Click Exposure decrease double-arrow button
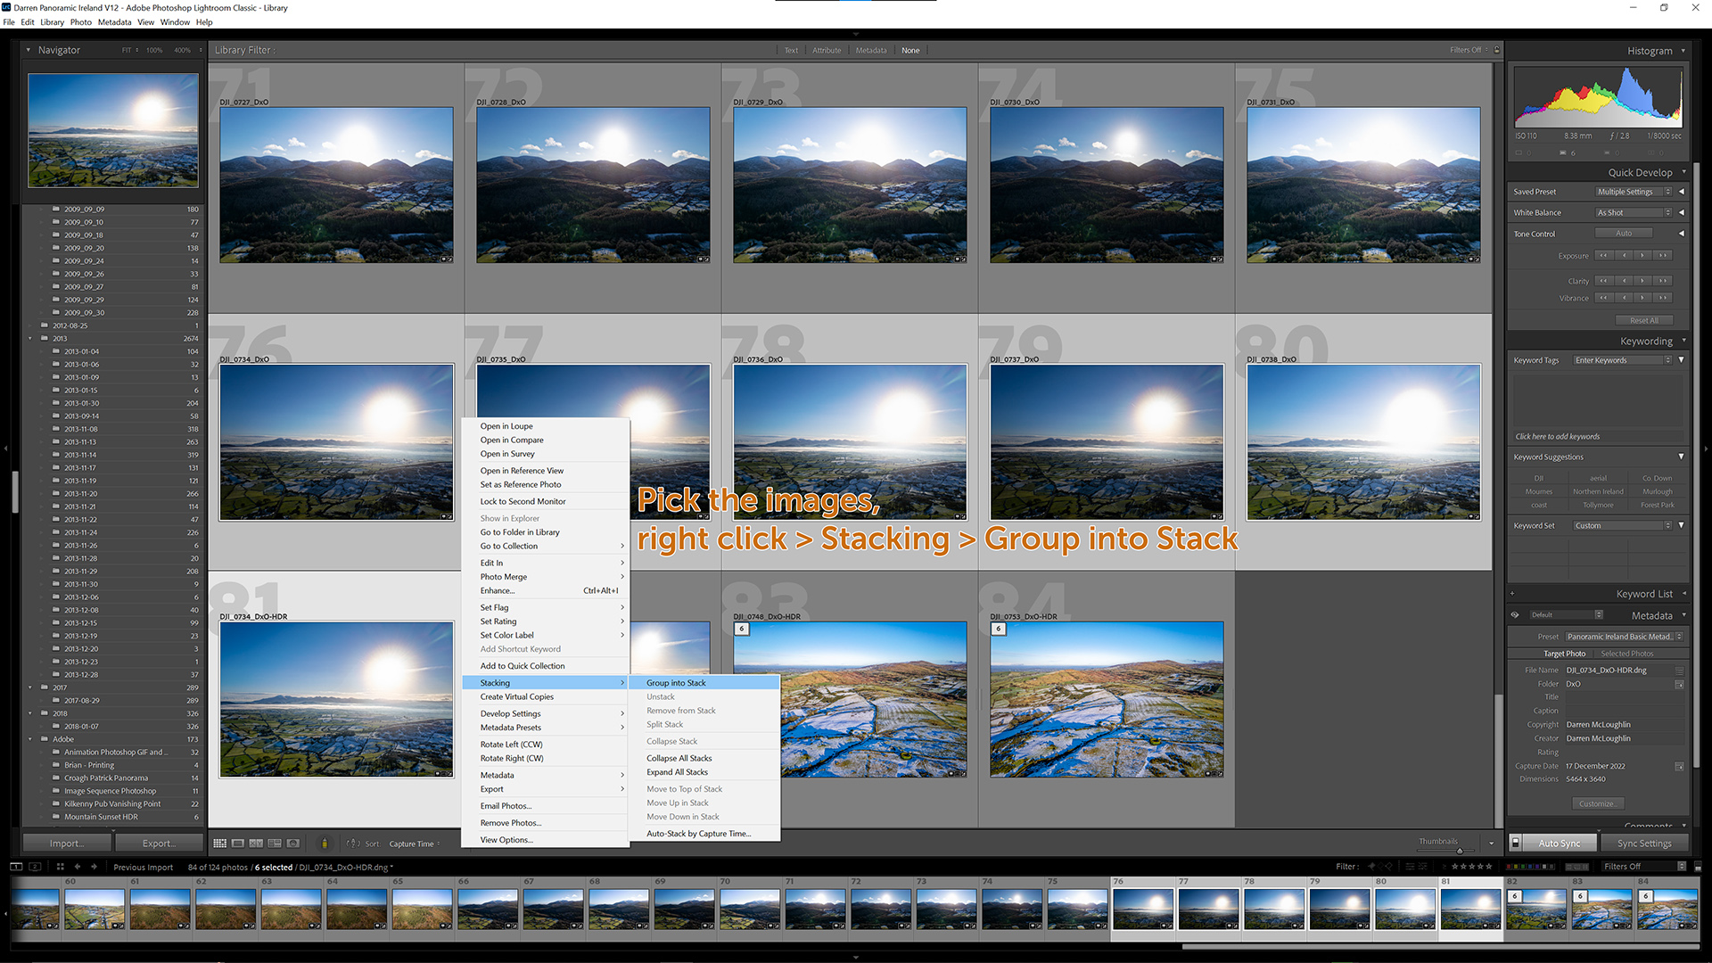 coord(1604,256)
